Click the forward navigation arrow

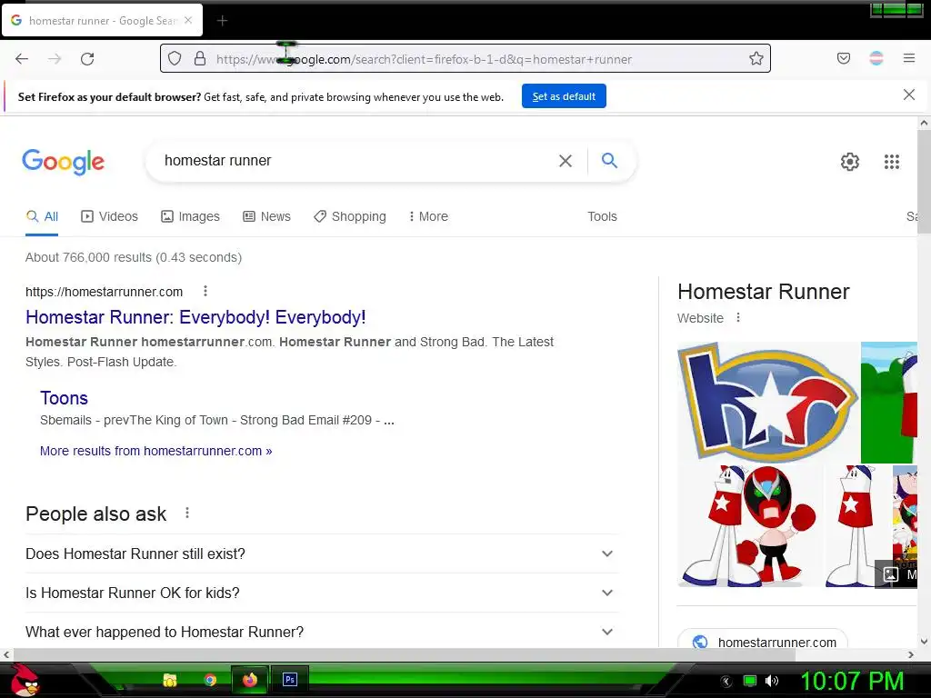(x=55, y=59)
